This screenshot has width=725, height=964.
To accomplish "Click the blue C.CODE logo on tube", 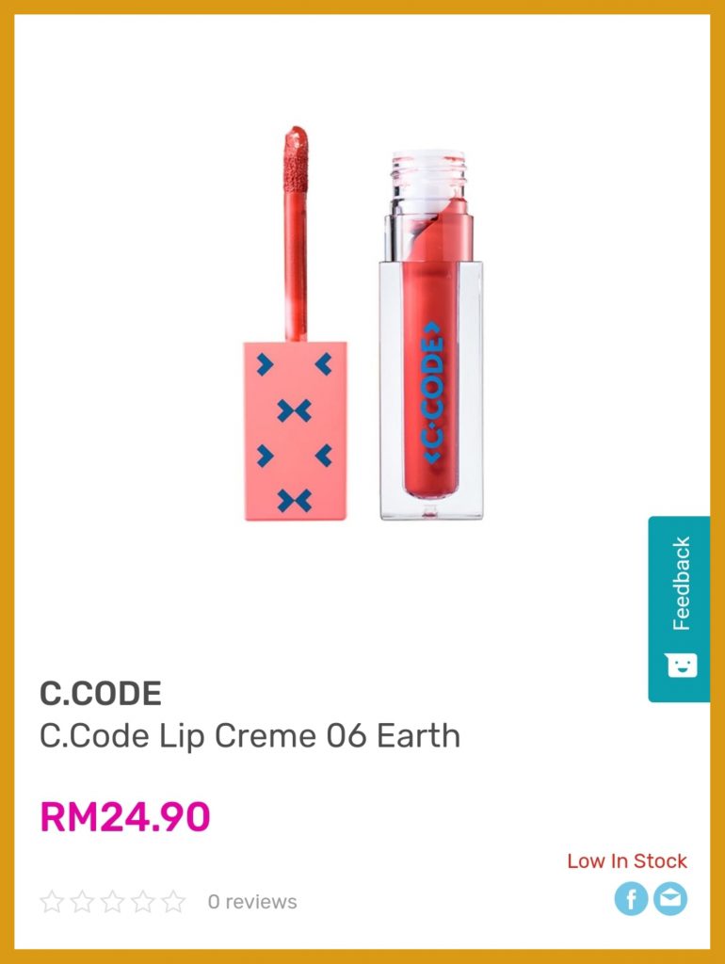I will tap(432, 393).
